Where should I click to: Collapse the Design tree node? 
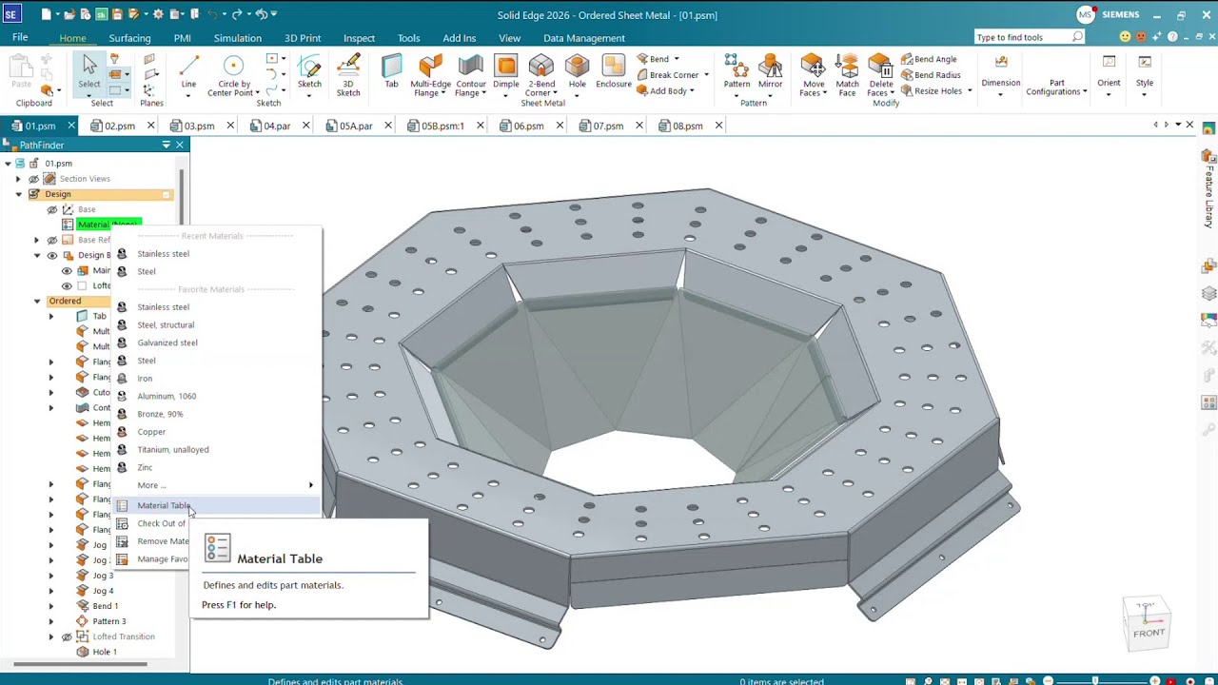(x=18, y=194)
